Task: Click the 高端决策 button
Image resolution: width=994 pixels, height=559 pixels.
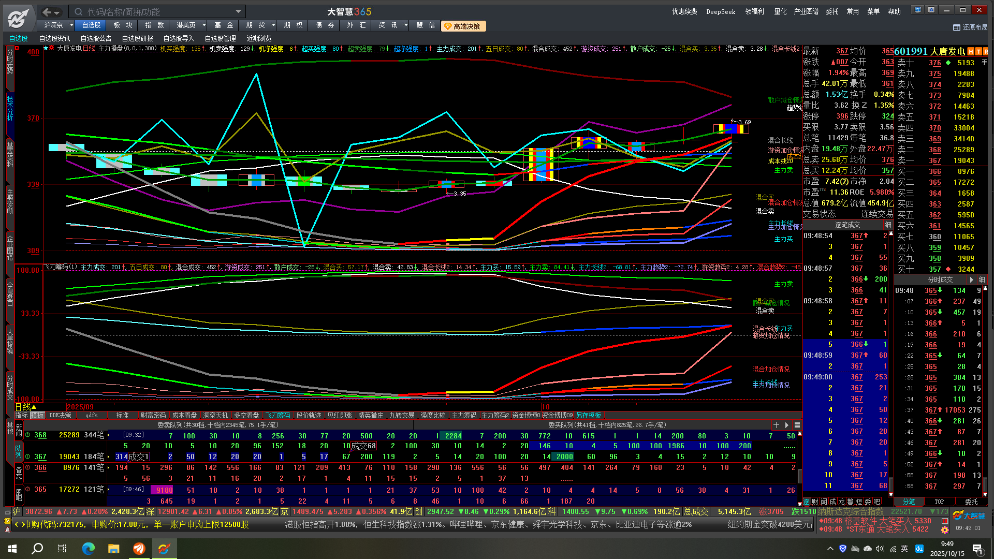Action: click(463, 26)
